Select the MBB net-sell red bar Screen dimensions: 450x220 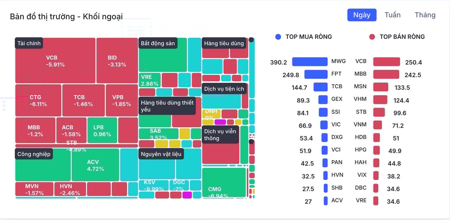[386, 75]
